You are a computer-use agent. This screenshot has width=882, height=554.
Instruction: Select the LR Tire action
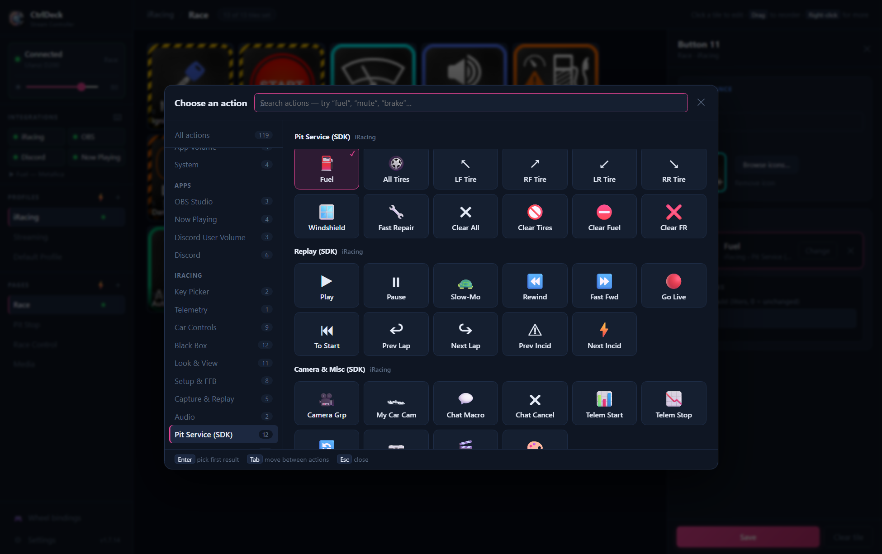(x=604, y=169)
